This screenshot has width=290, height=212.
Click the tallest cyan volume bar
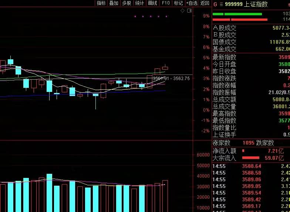coord(50,193)
